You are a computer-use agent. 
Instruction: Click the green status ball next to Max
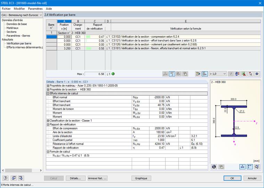(113, 74)
